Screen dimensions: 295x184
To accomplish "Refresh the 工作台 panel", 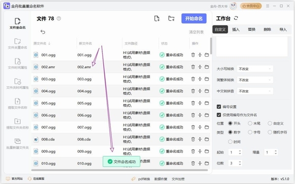I will [236, 18].
